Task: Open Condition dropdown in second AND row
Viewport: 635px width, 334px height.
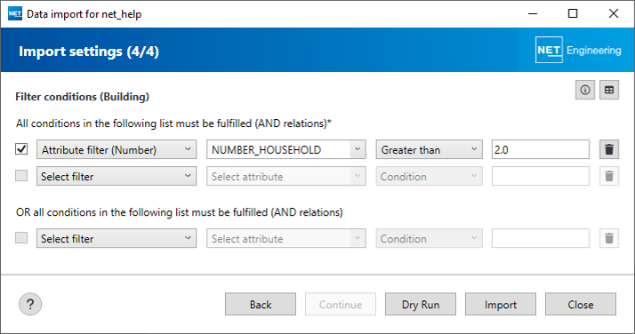Action: (429, 176)
